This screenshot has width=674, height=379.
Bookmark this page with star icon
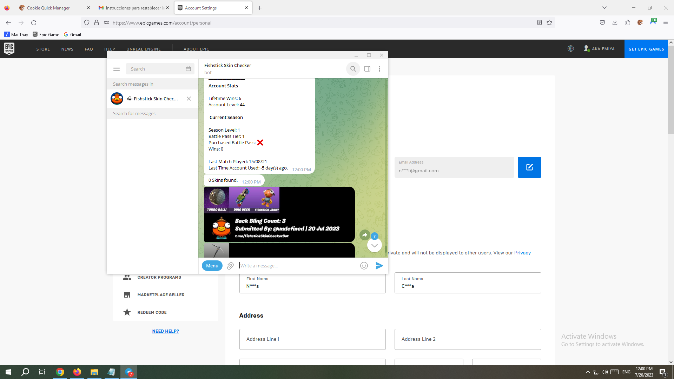pos(549,23)
